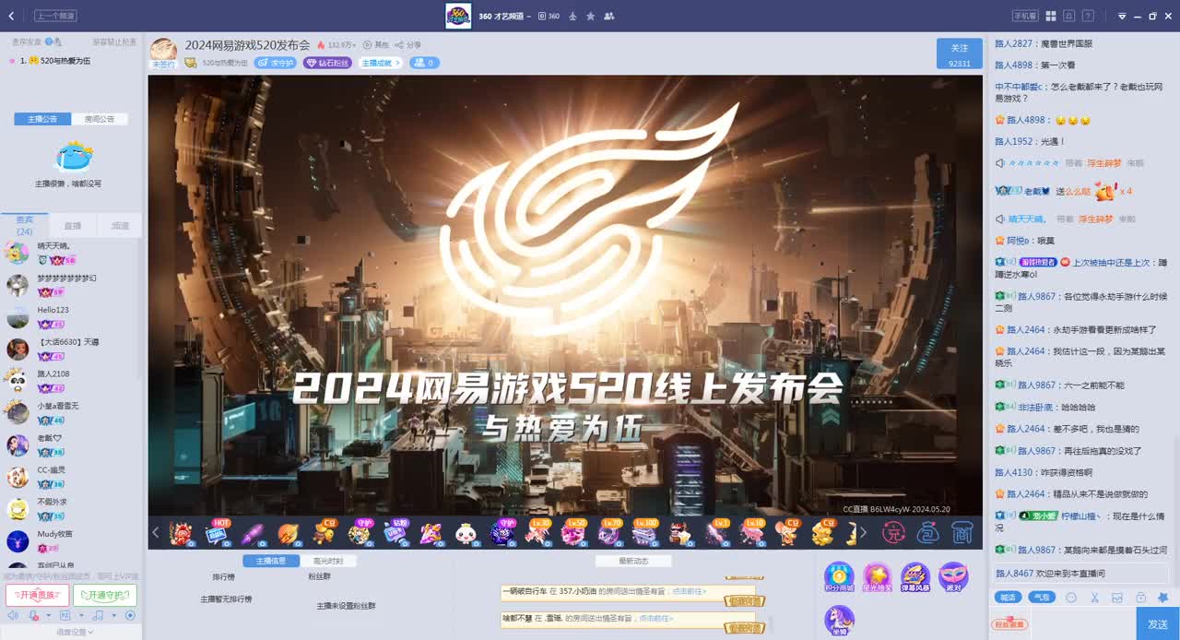1180x640 pixels.
Task: Click the 求守护 guard badge
Action: (275, 63)
